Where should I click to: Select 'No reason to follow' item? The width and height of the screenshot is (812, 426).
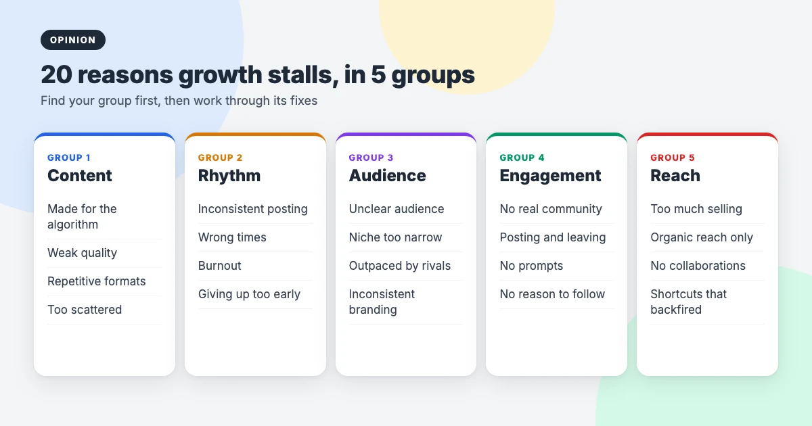(557, 294)
